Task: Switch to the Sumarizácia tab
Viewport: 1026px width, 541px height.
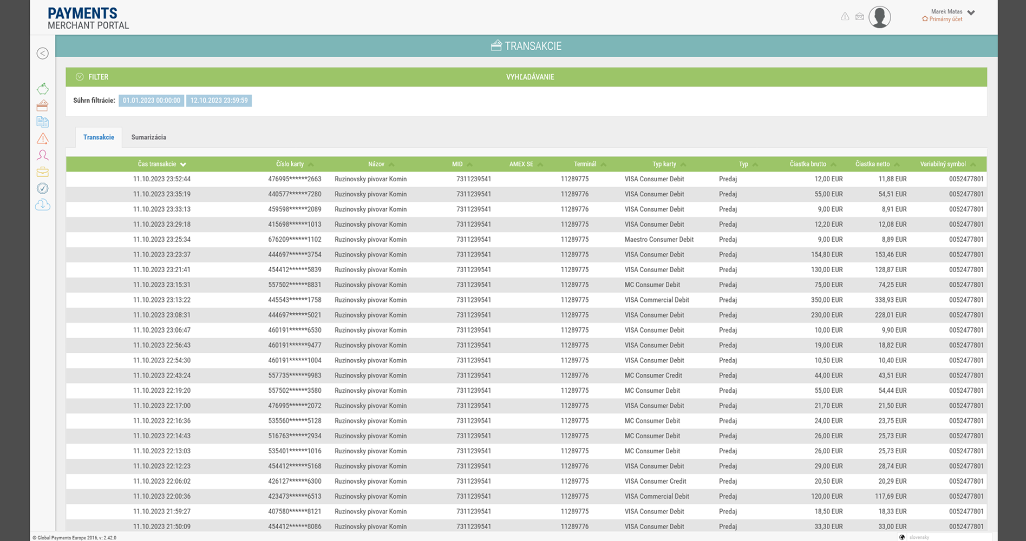Action: point(148,137)
